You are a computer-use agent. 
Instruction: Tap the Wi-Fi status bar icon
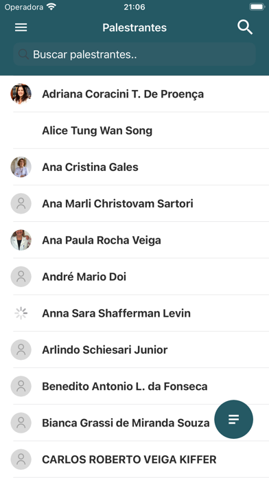(51, 7)
